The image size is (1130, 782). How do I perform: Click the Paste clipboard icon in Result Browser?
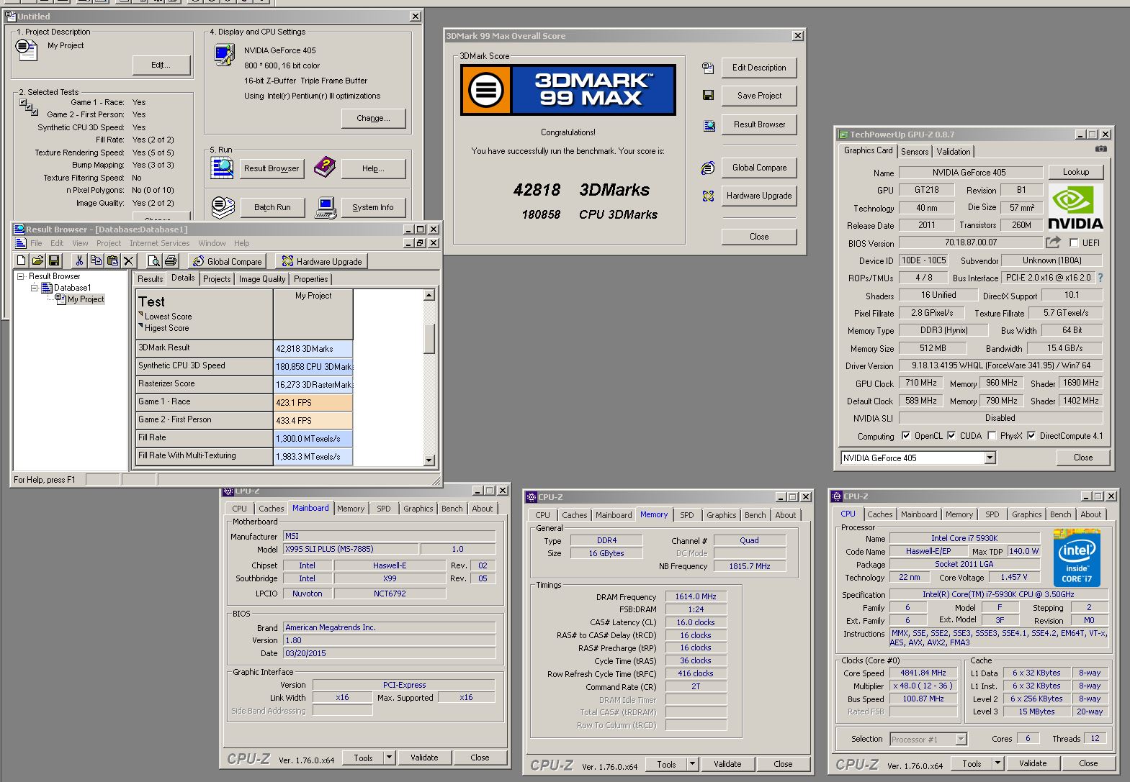pos(112,260)
